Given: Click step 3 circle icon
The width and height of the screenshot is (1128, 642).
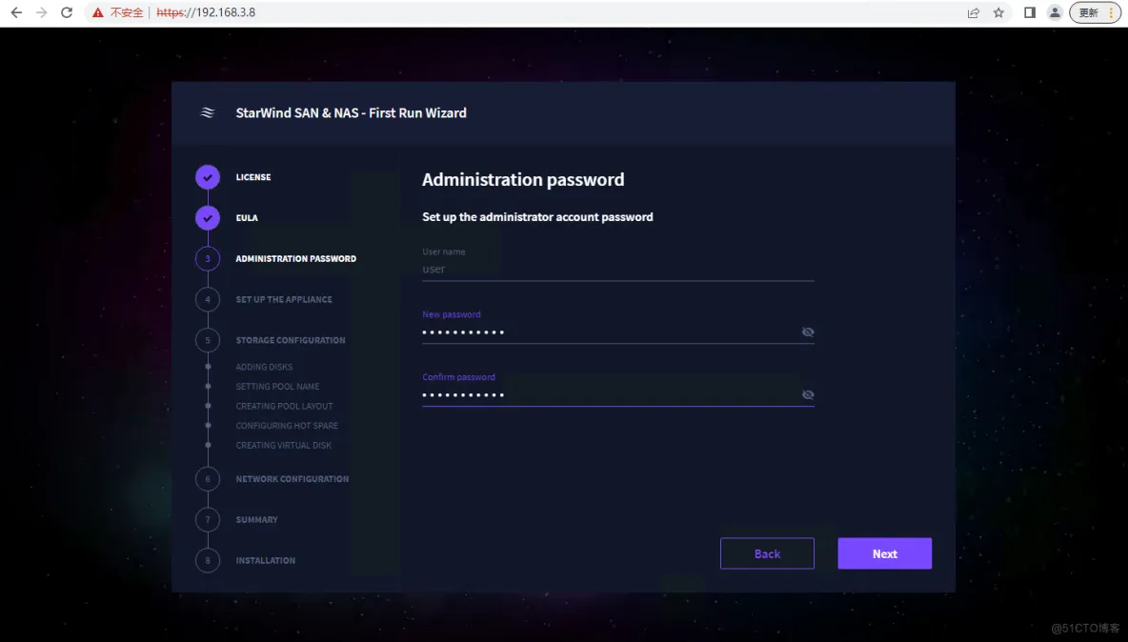Looking at the screenshot, I should (207, 259).
